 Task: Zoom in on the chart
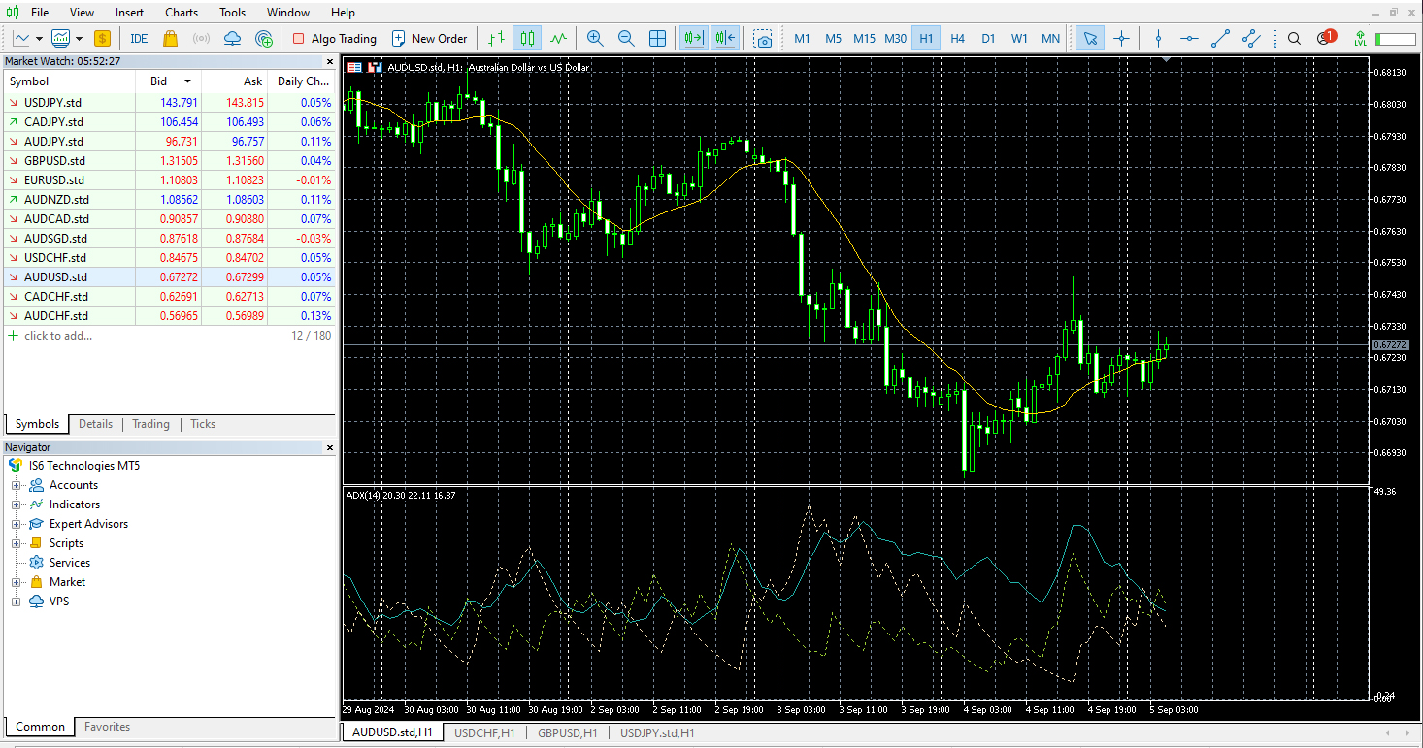(595, 39)
